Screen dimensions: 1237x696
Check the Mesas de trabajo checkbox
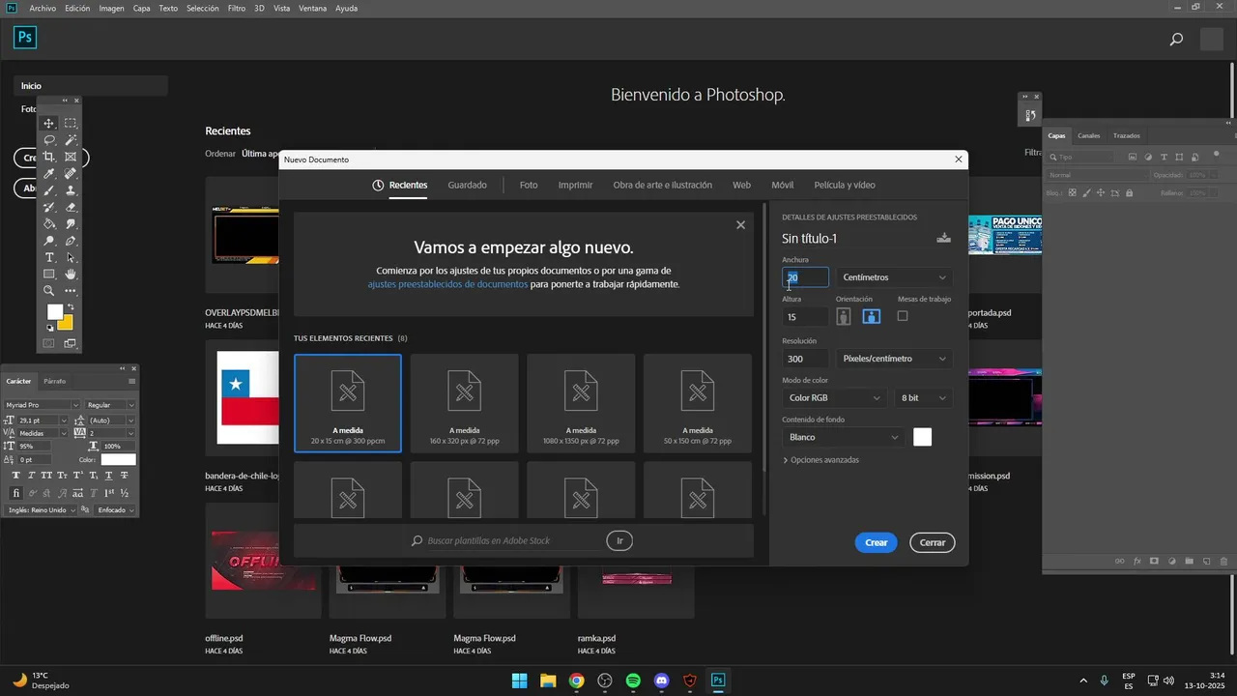pyautogui.click(x=903, y=316)
